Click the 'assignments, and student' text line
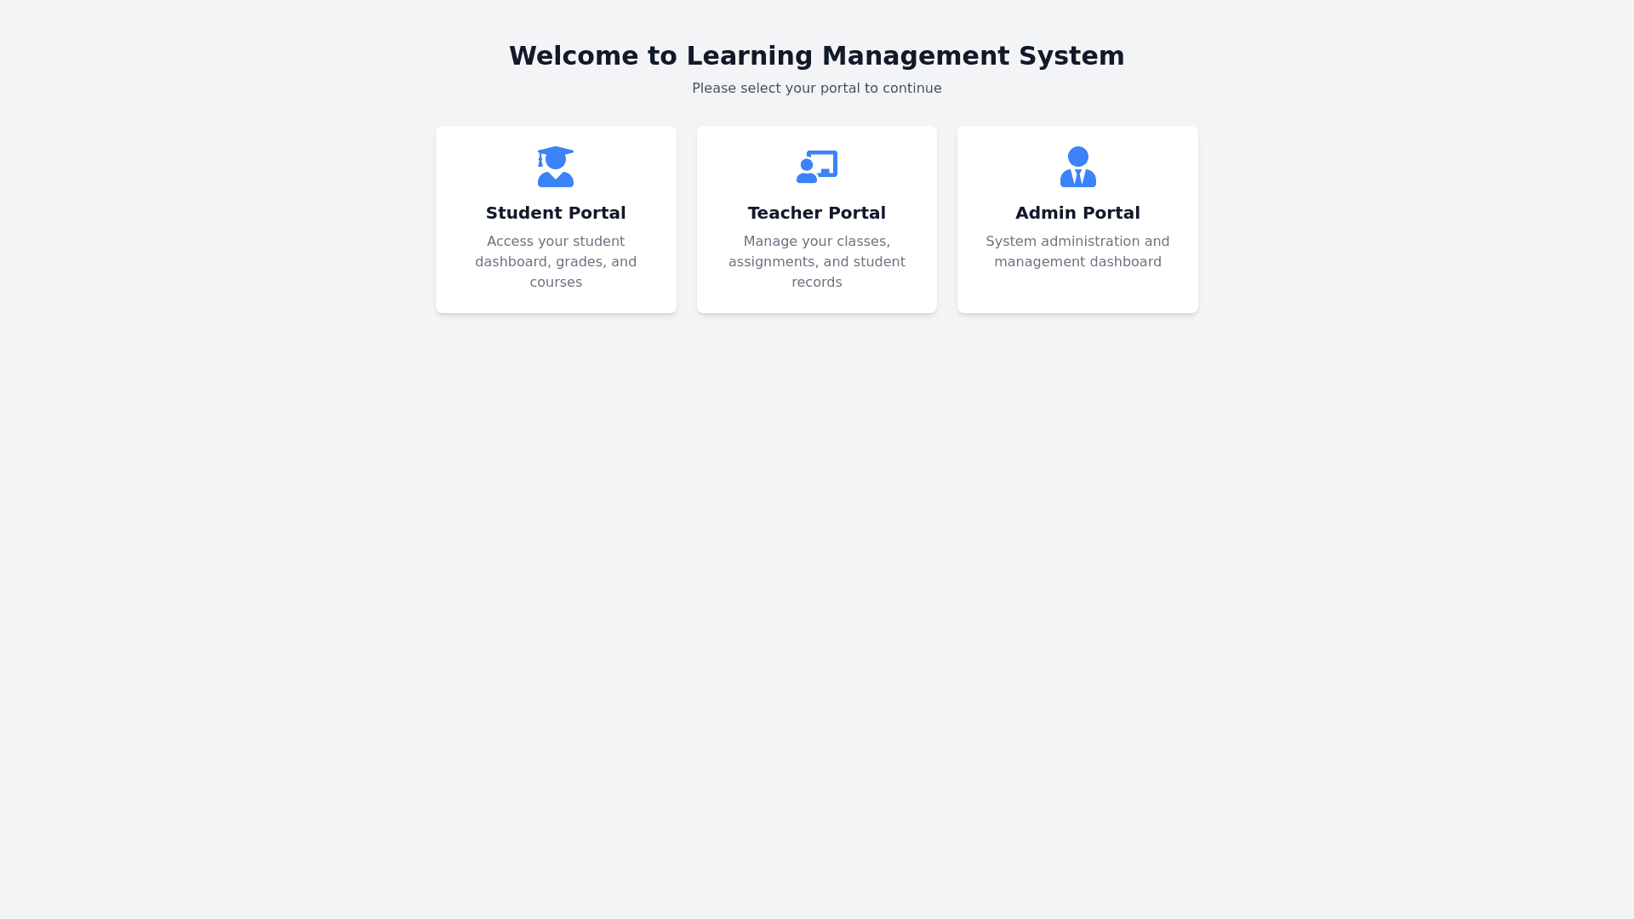The image size is (1634, 919). [817, 262]
